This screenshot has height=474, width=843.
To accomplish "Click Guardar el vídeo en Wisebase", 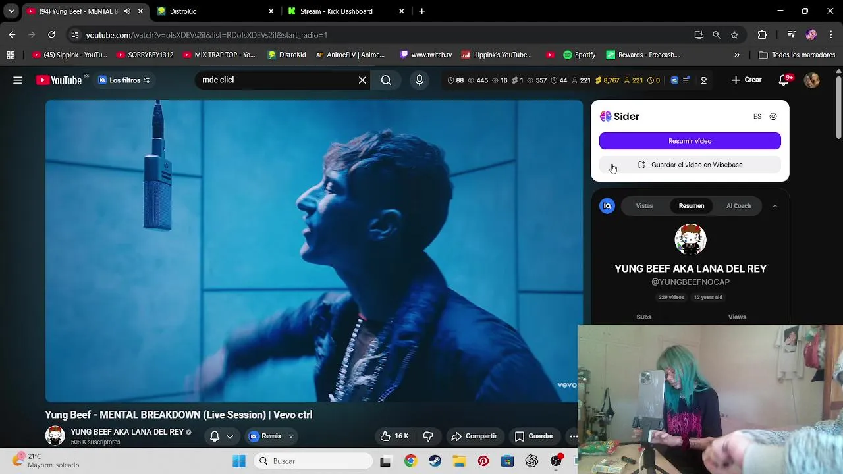I will coord(690,165).
